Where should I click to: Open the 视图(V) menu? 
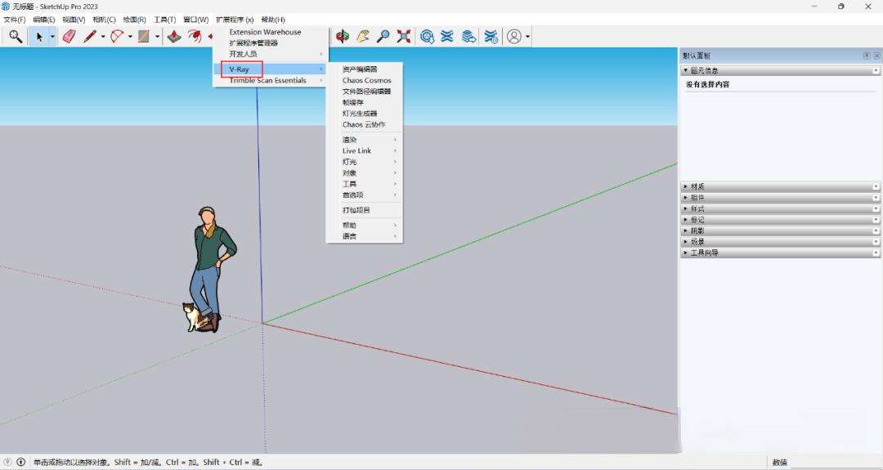74,20
